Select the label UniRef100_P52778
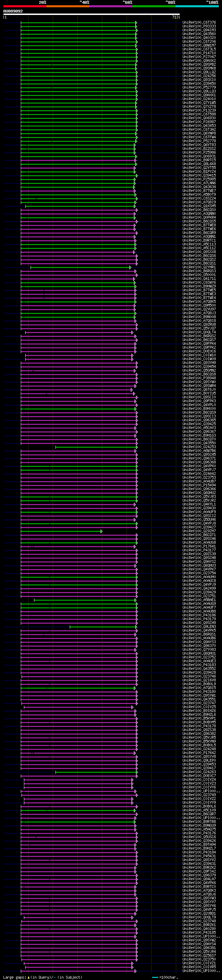222x980 pixels. pos(199,141)
